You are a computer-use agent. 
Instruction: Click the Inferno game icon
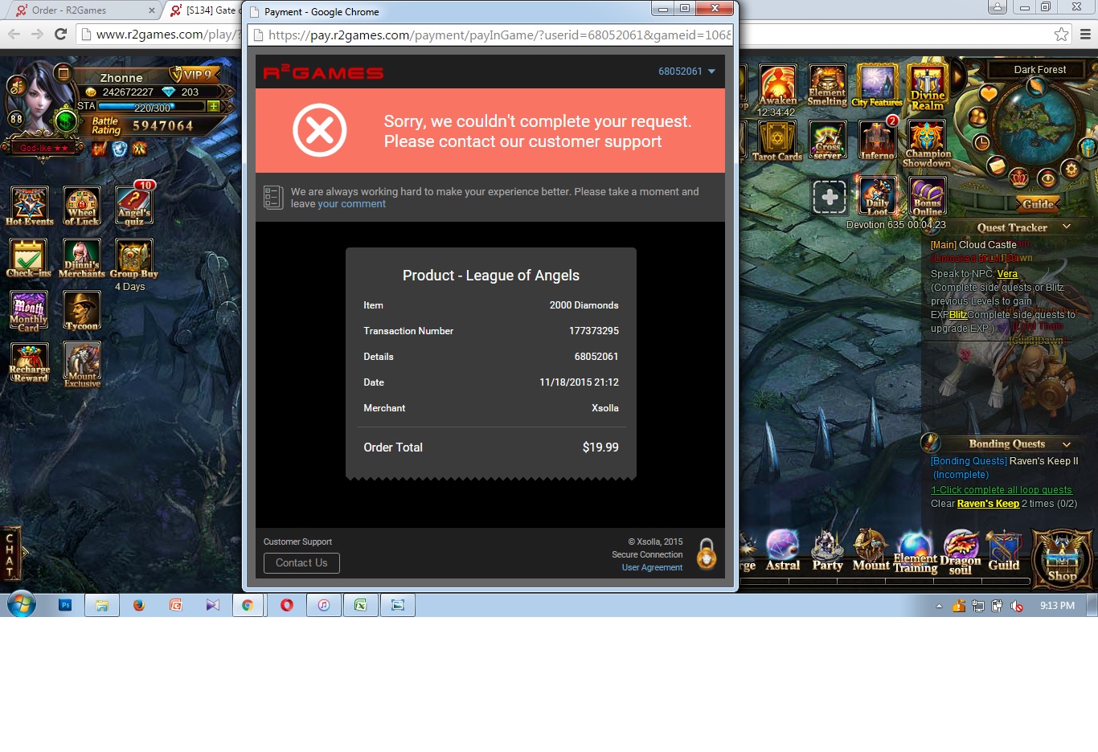[x=877, y=140]
